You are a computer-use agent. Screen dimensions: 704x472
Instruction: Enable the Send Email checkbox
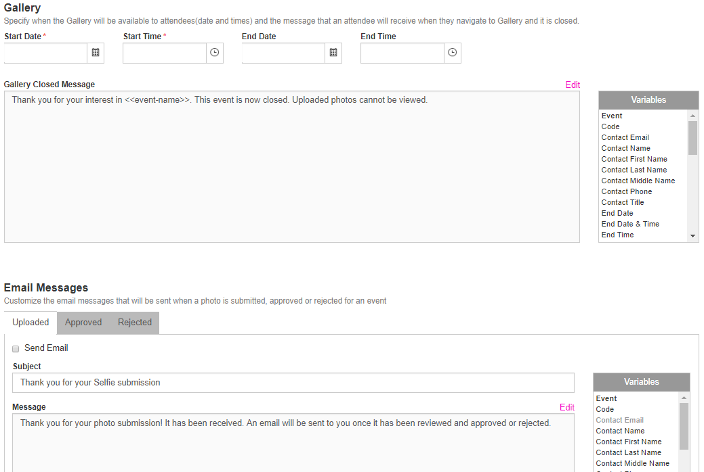point(16,348)
